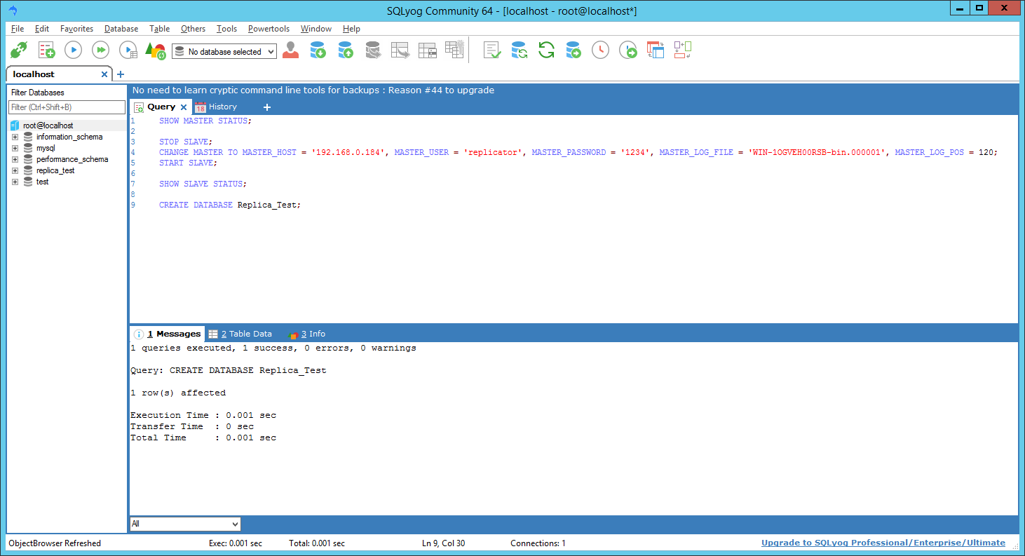Image resolution: width=1025 pixels, height=556 pixels.
Task: Click execute and edit resultset icon
Action: [x=128, y=50]
